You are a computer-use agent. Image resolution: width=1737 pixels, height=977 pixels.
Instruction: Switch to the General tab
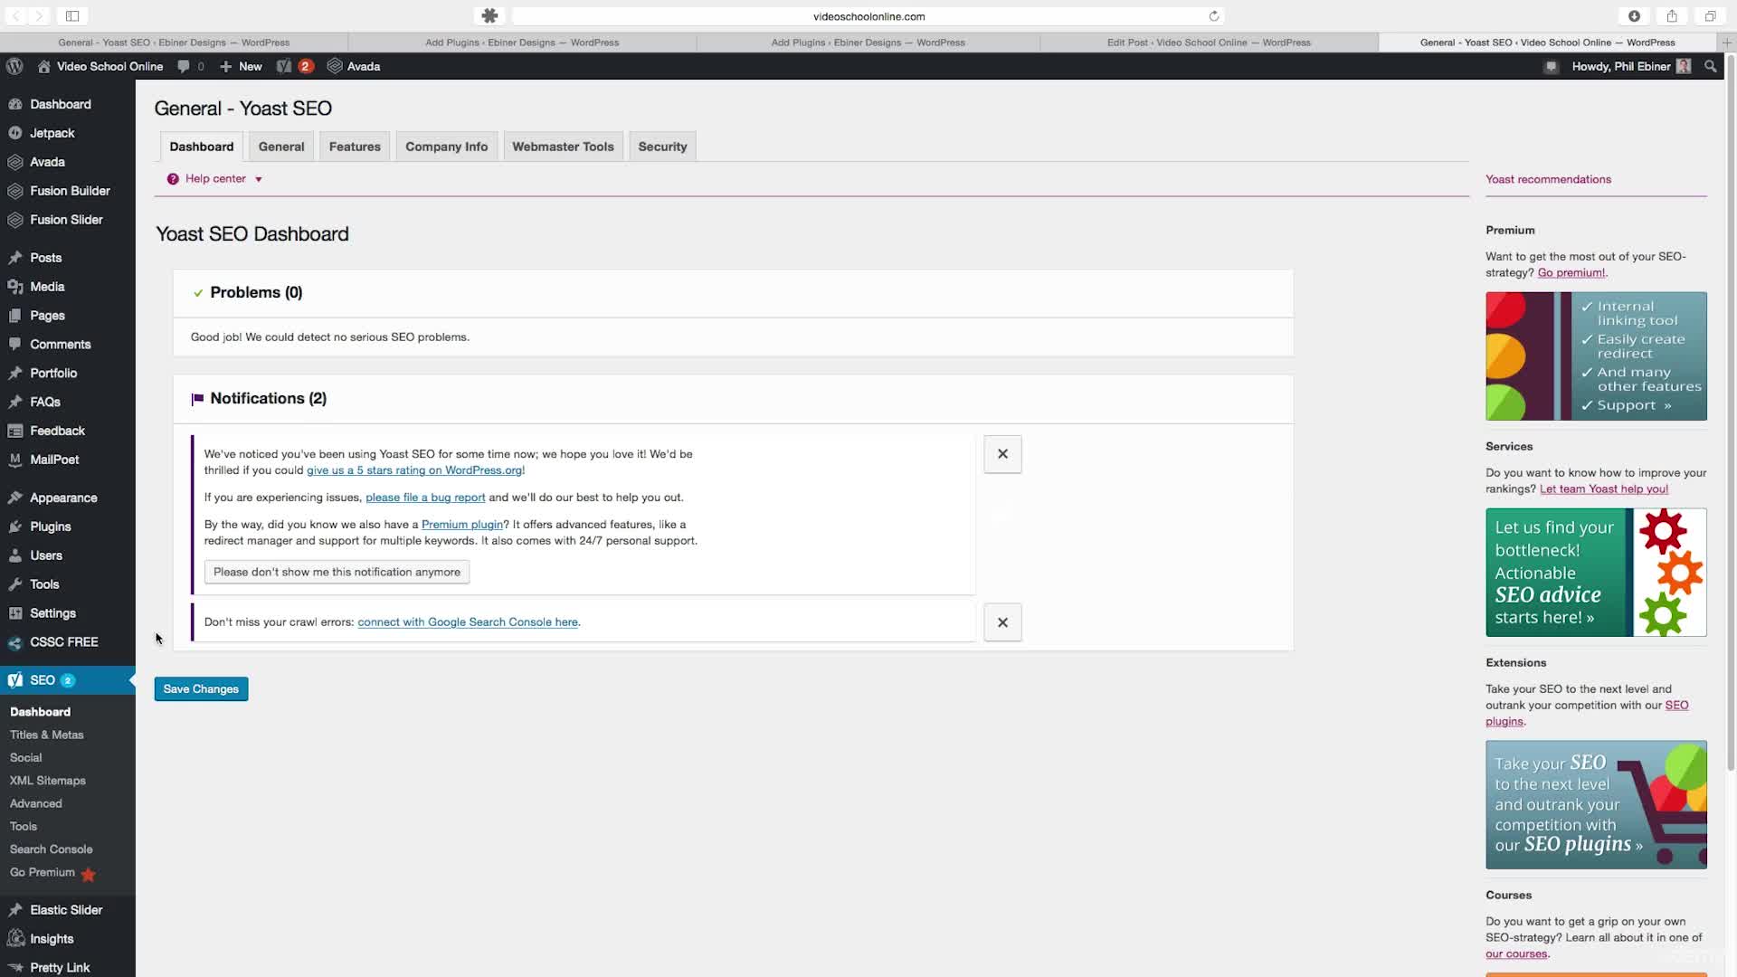[x=281, y=147]
